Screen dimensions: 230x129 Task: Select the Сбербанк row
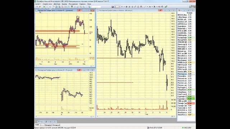(186, 90)
